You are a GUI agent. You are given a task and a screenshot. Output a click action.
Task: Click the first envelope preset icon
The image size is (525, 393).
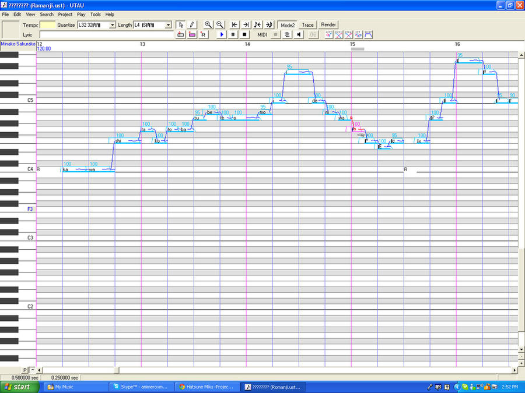tap(329, 34)
